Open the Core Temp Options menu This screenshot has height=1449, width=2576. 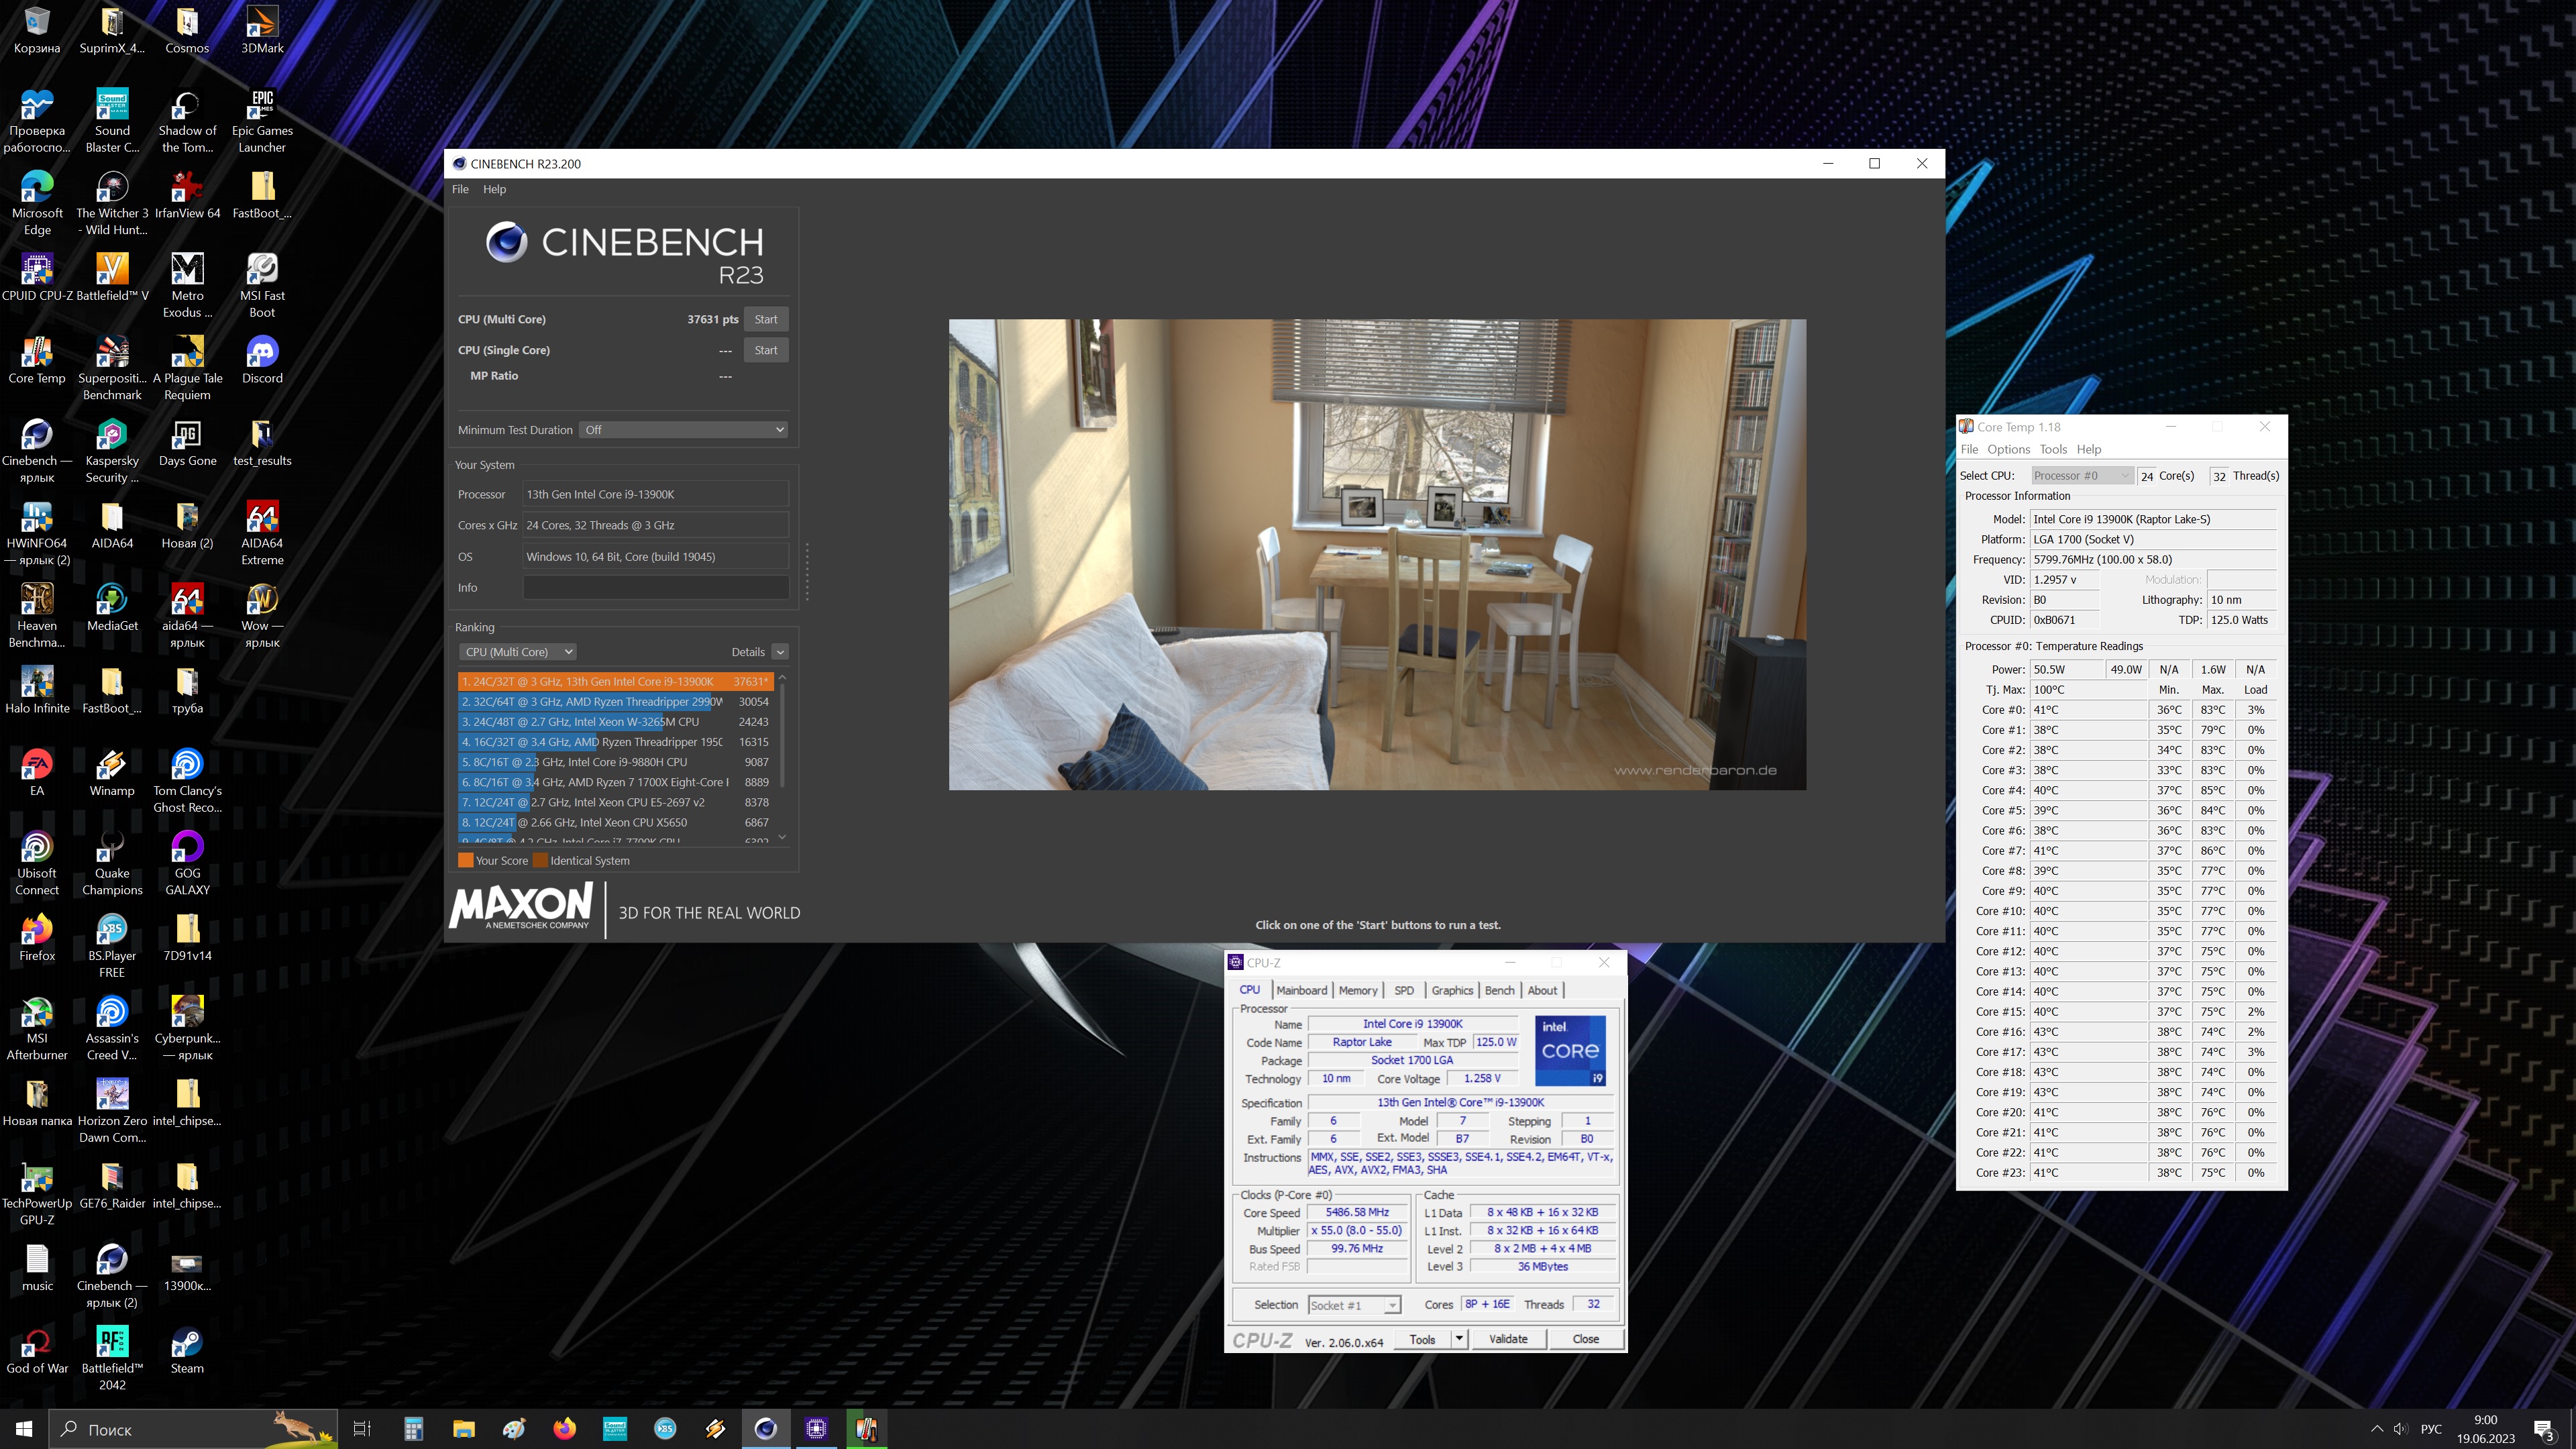(x=2008, y=449)
